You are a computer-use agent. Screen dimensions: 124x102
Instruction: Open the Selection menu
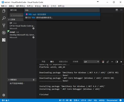[x=21, y=6]
